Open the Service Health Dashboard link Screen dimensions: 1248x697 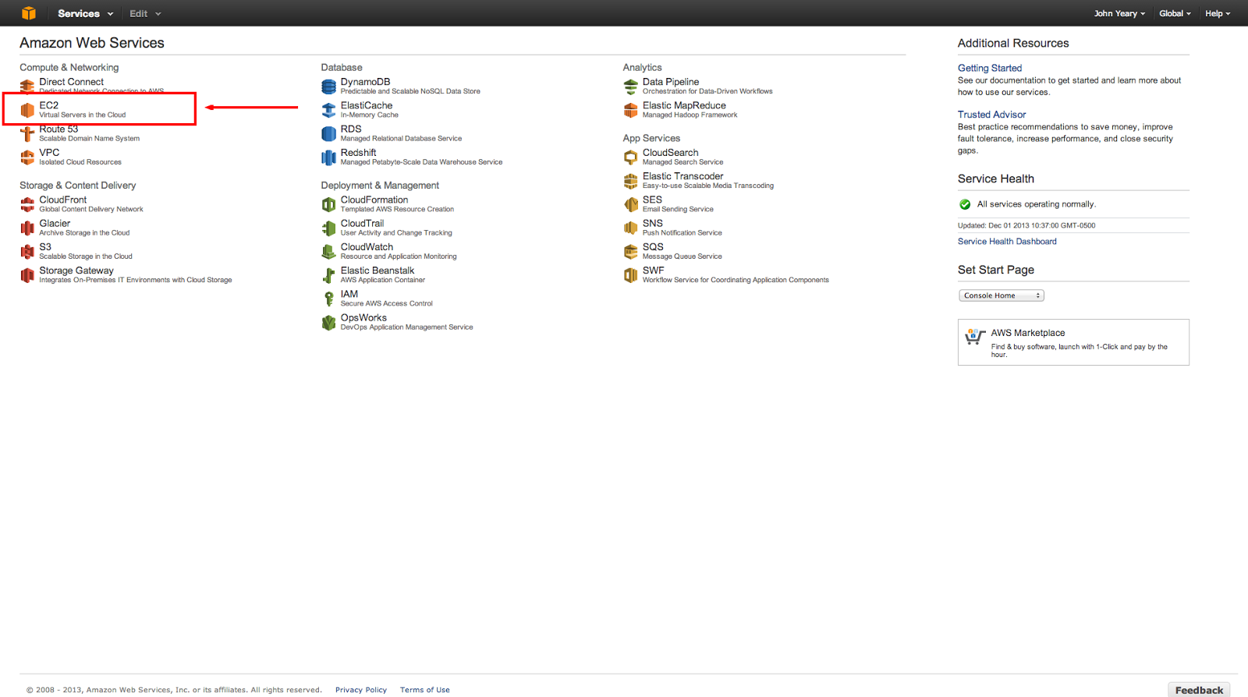1007,242
